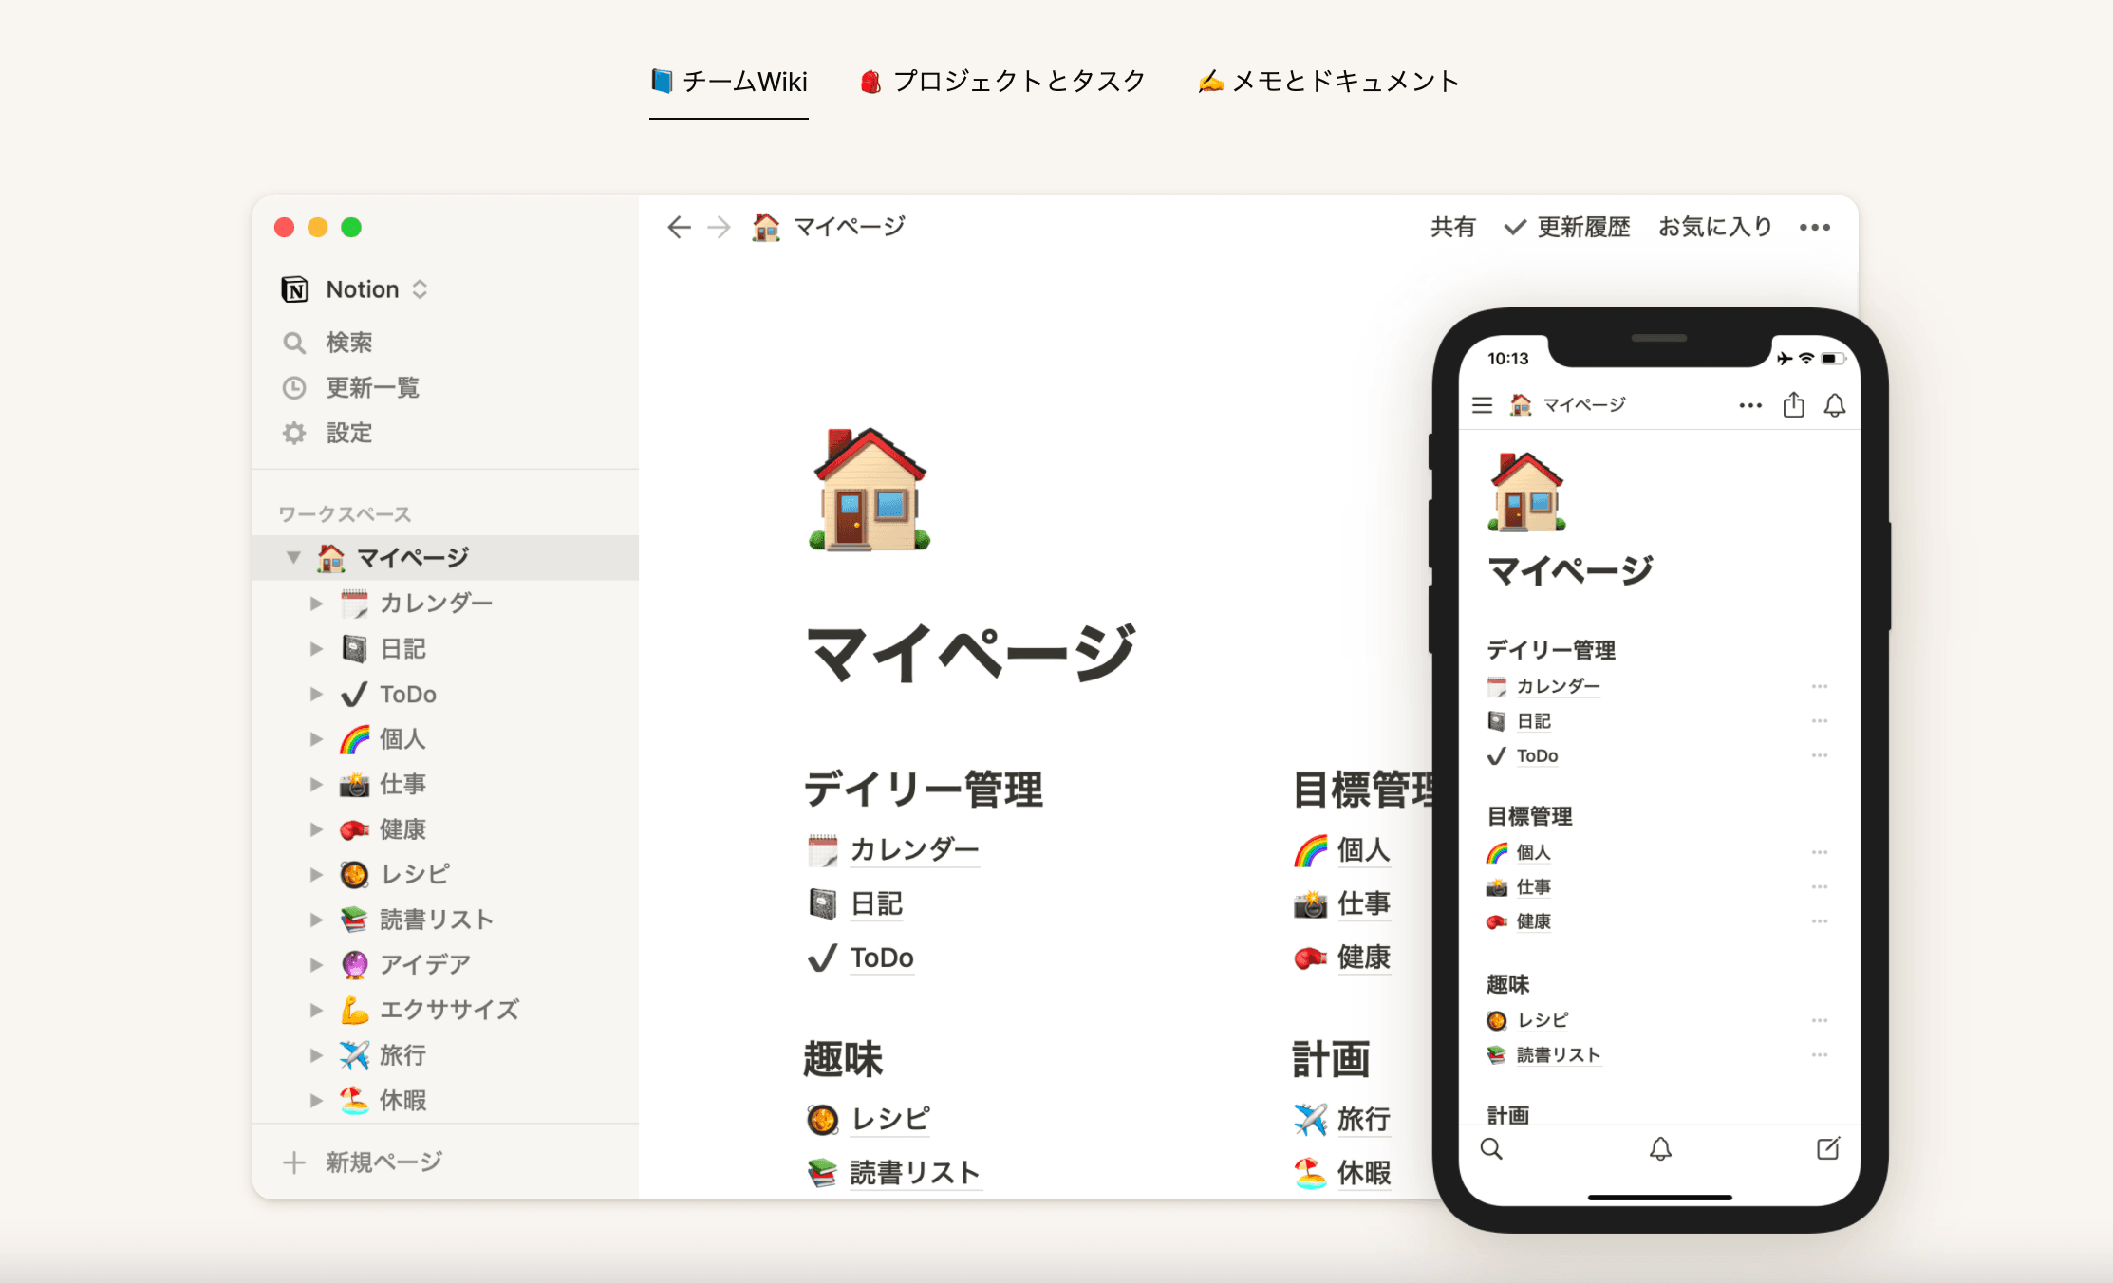Collapse the マイページ tree item
The image size is (2113, 1283).
(293, 557)
